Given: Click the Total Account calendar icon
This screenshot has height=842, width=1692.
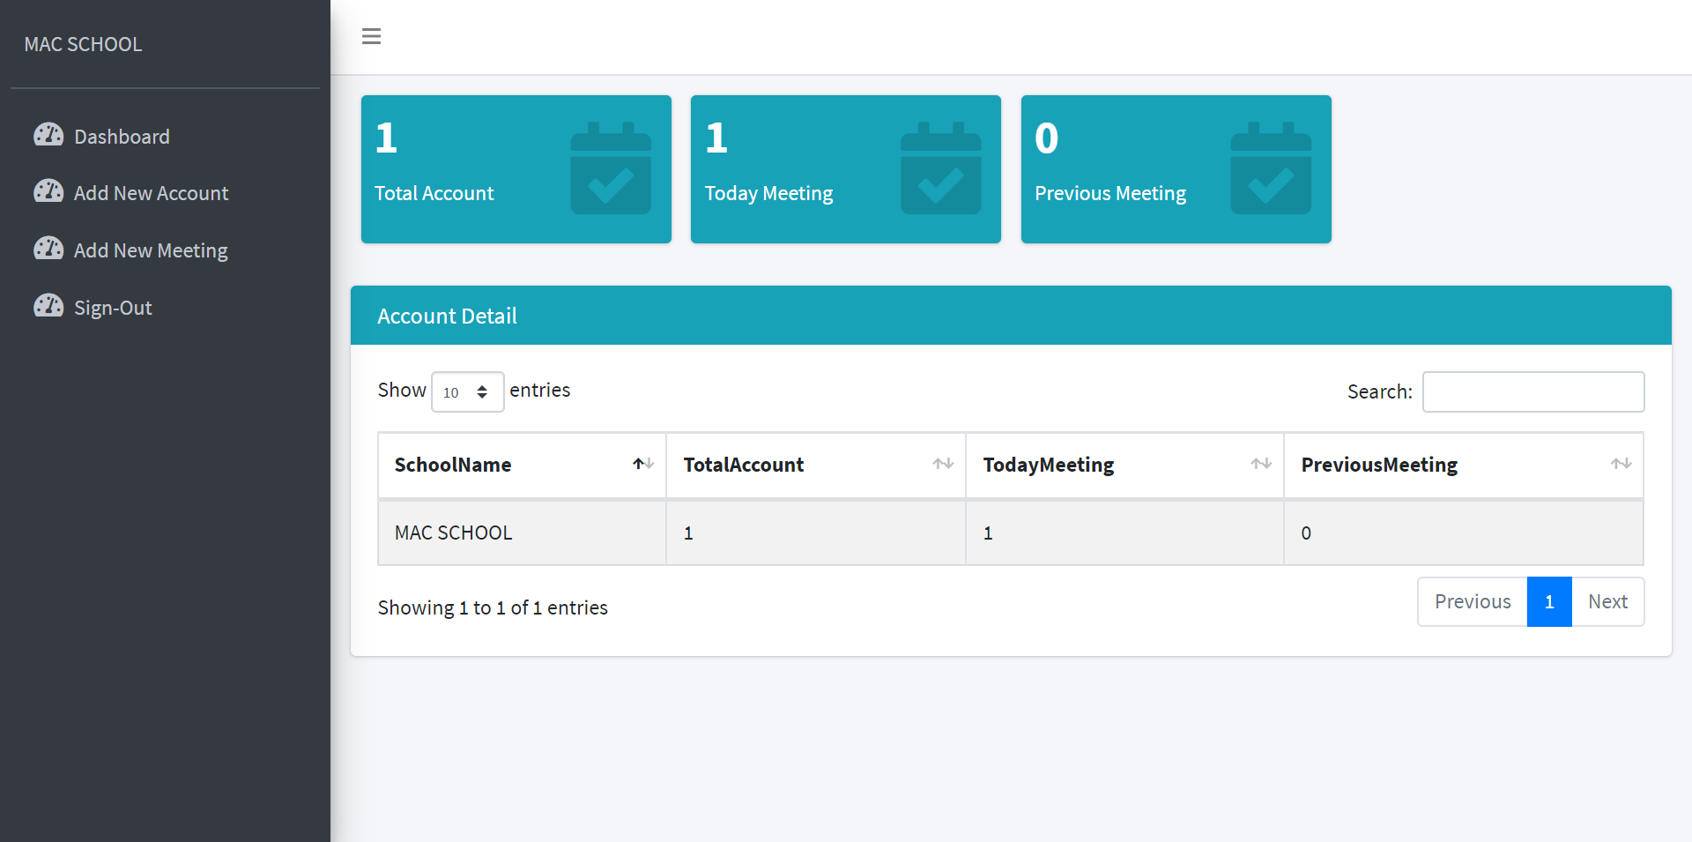Looking at the screenshot, I should (610, 168).
